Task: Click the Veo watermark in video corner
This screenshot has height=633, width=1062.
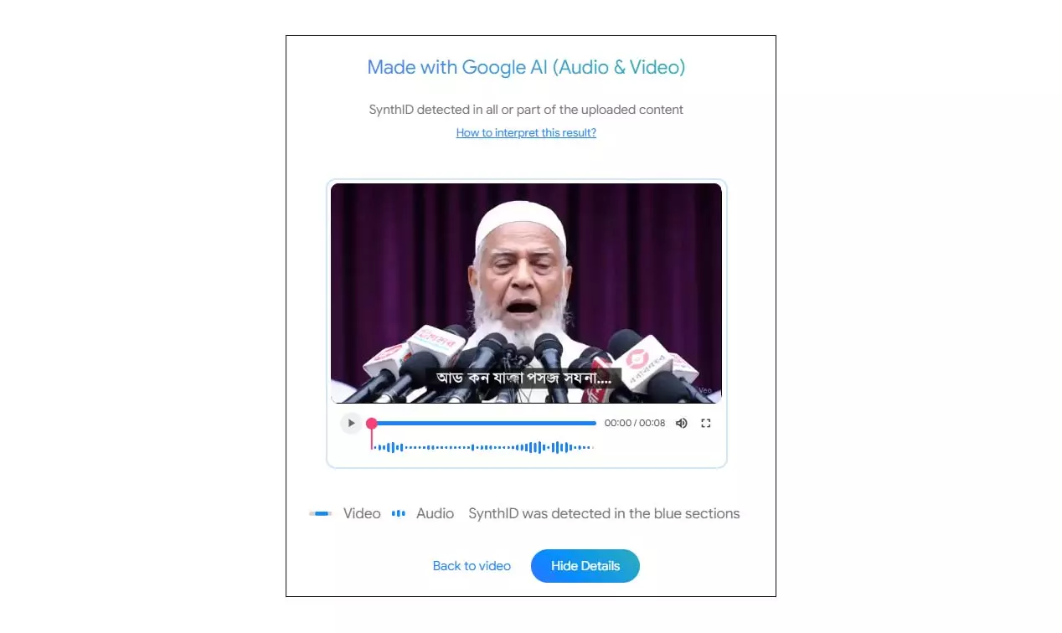Action: point(705,389)
